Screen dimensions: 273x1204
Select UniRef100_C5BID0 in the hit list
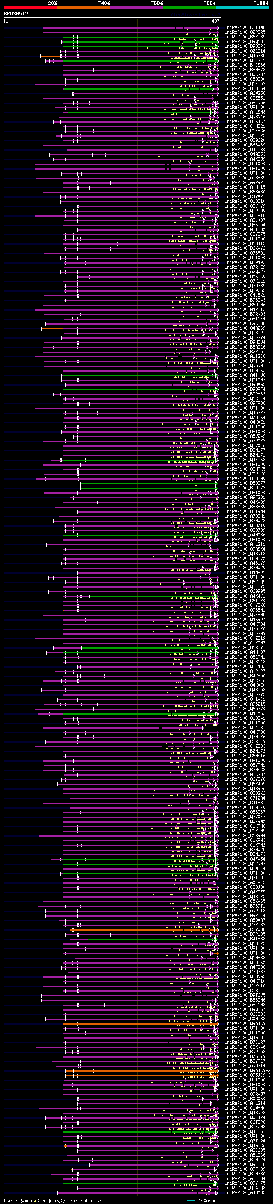(x=245, y=79)
